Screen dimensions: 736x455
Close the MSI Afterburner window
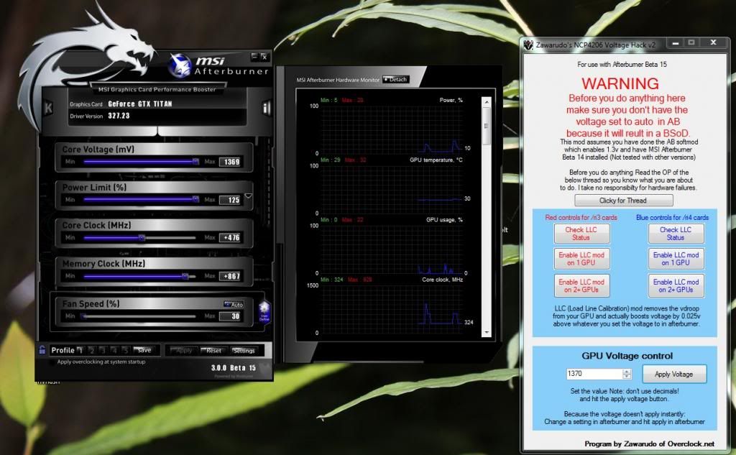click(x=264, y=57)
